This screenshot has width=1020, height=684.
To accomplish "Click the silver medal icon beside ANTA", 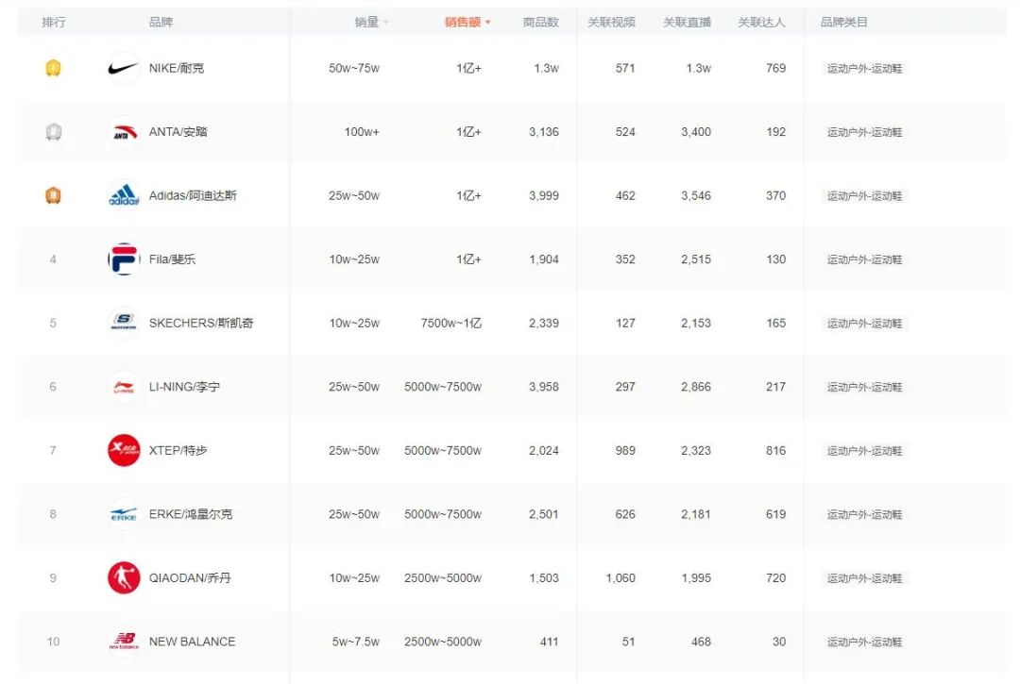I will click(53, 132).
